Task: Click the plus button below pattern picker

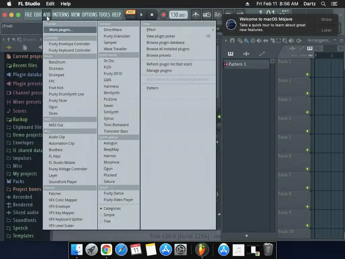Action: pyautogui.click(x=246, y=236)
